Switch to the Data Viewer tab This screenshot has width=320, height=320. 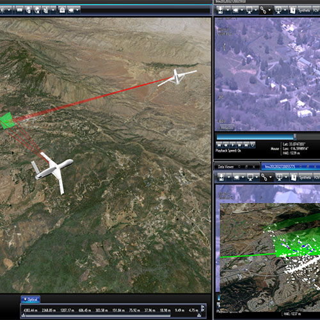tap(226, 167)
